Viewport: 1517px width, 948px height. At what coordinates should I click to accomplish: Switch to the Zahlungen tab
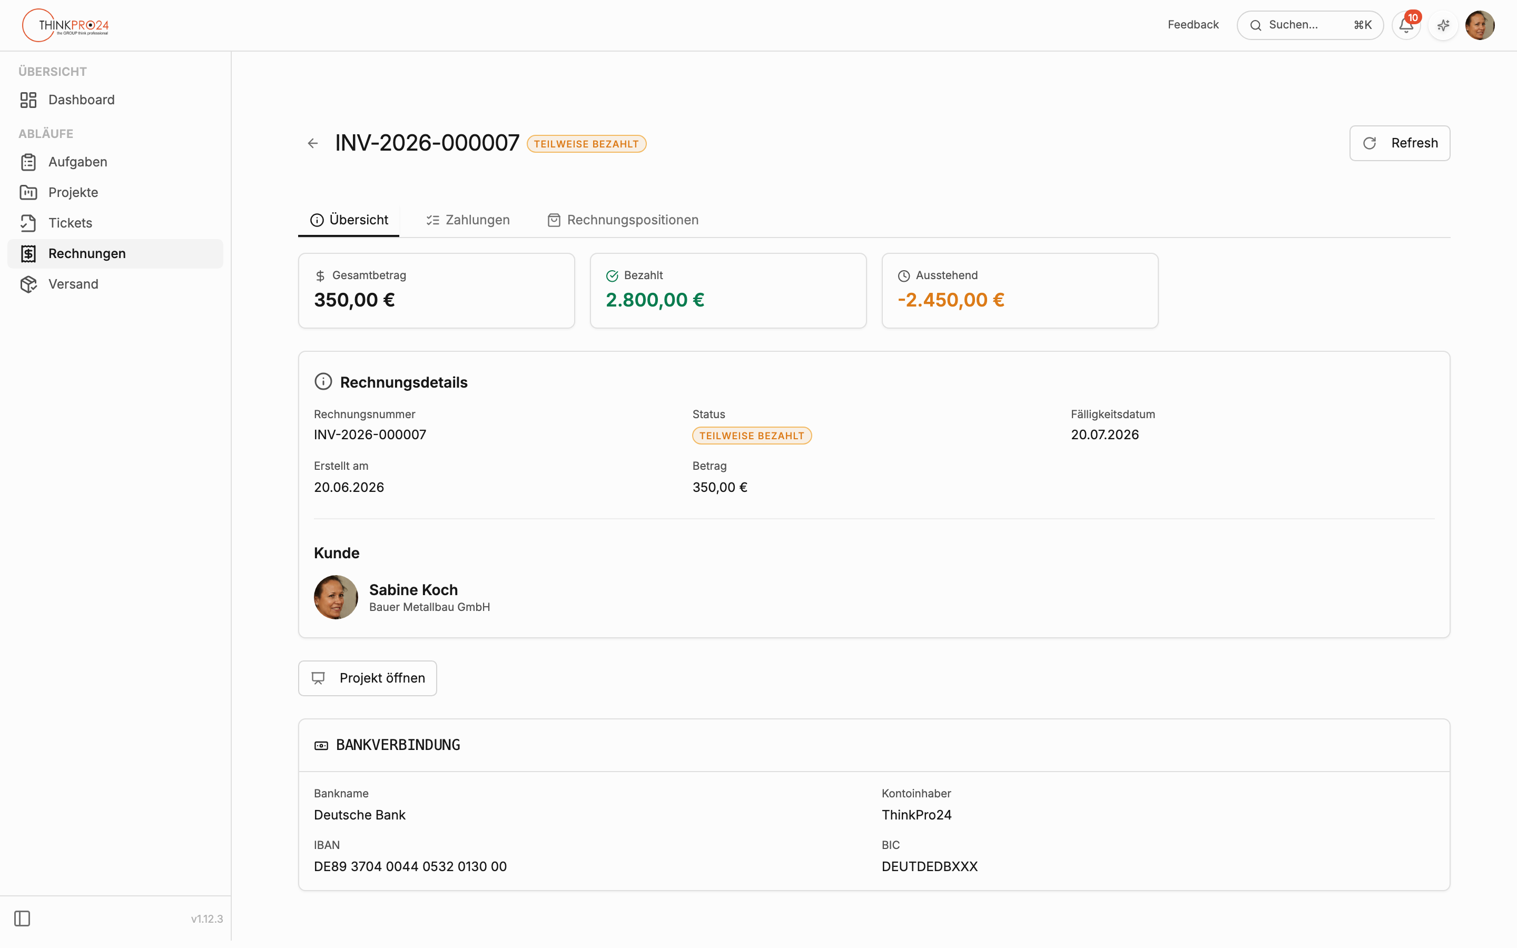tap(468, 220)
